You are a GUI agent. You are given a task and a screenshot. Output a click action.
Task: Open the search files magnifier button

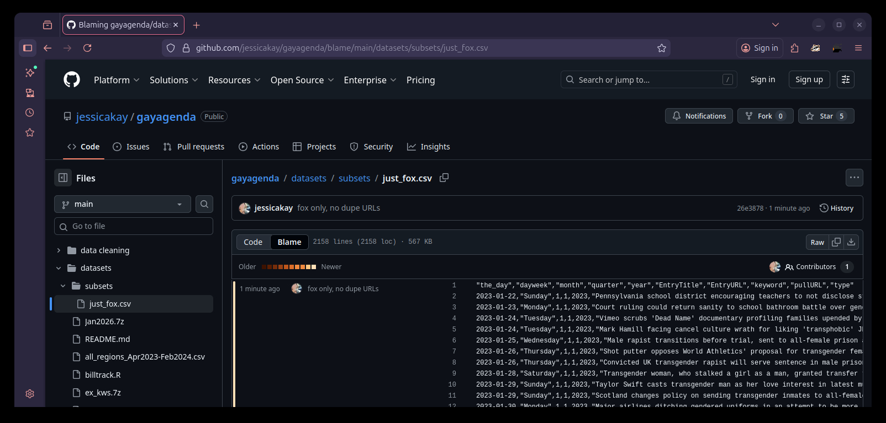click(204, 204)
